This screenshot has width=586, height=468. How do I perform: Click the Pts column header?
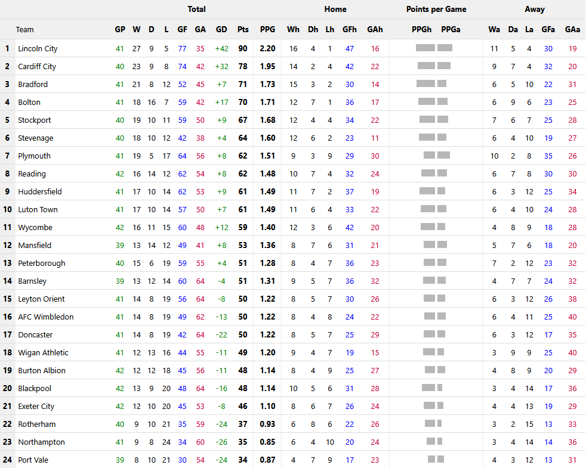tap(243, 29)
